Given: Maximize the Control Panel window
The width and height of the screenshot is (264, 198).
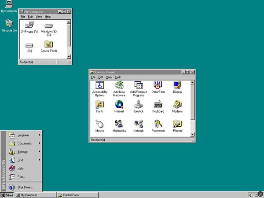Looking at the screenshot, I should click(x=188, y=72).
